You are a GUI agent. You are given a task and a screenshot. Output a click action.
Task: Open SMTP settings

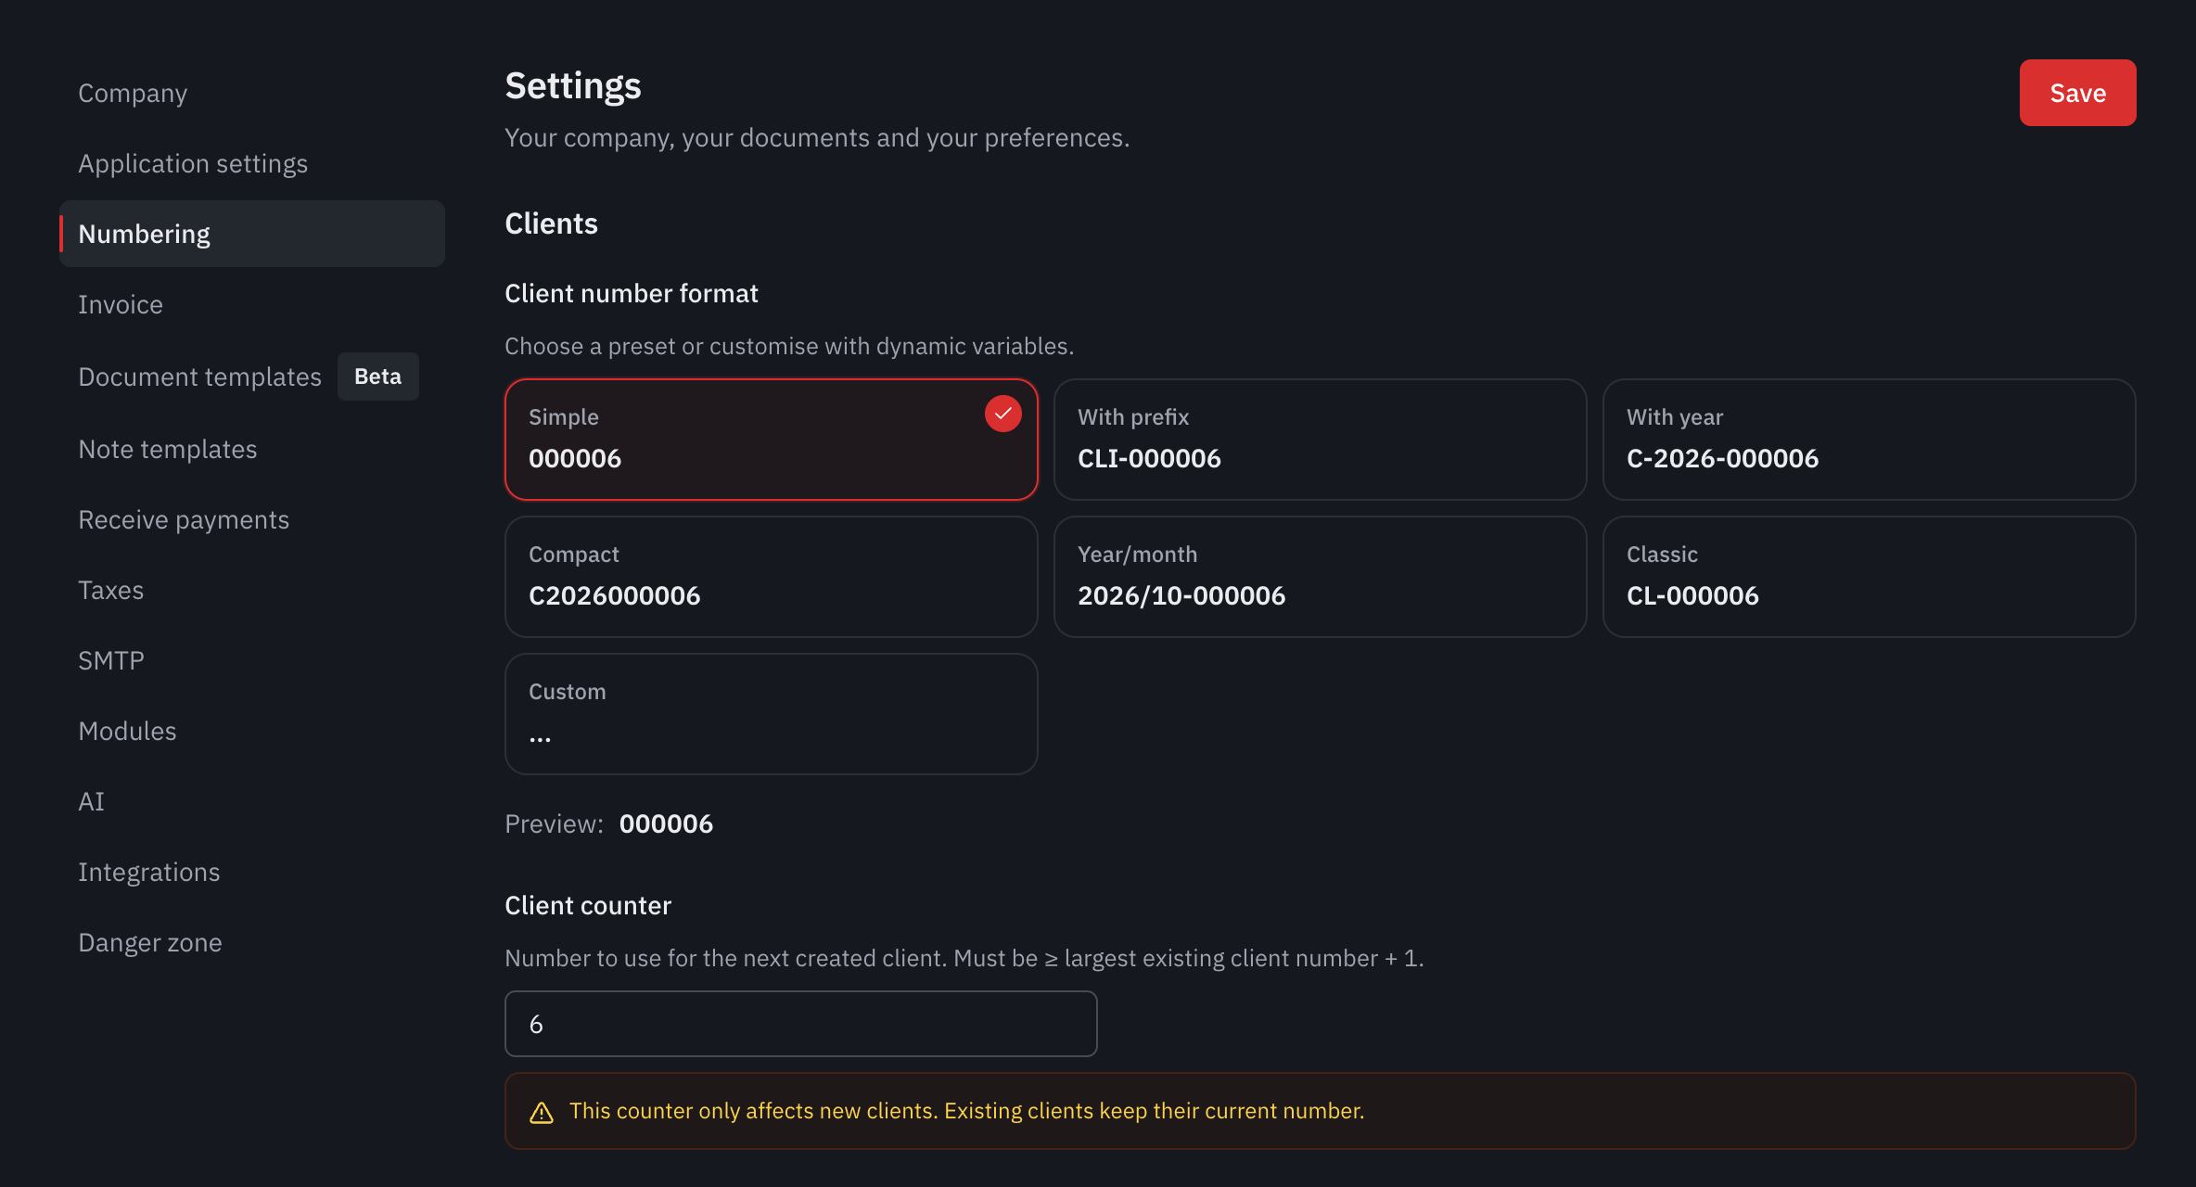point(252,660)
